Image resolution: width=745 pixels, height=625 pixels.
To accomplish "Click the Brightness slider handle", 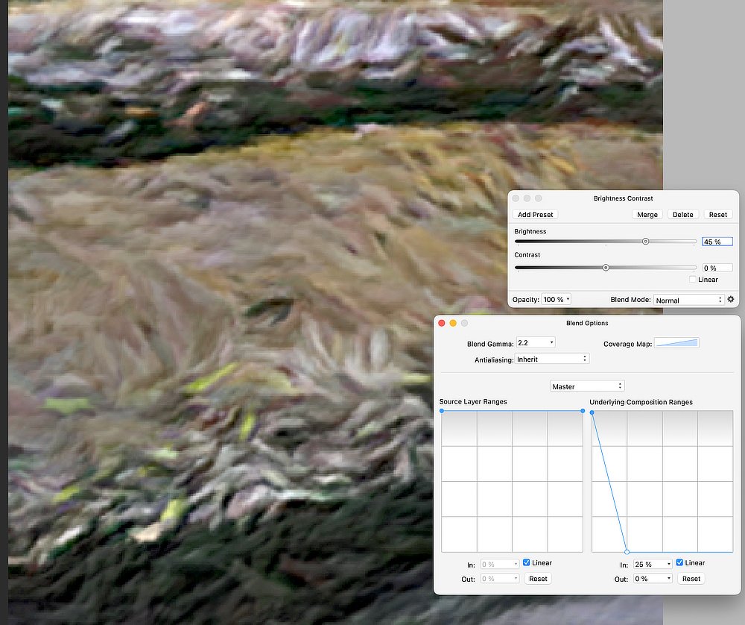I will 645,242.
